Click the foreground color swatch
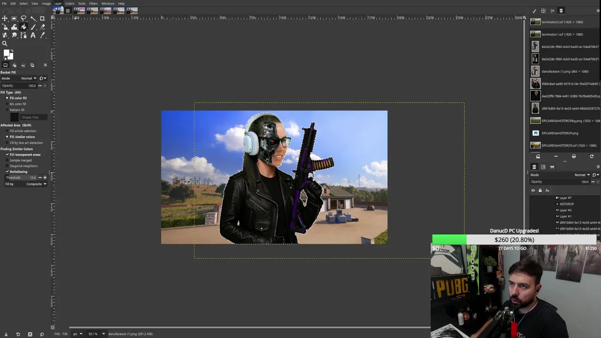The height and width of the screenshot is (338, 601). click(6, 53)
